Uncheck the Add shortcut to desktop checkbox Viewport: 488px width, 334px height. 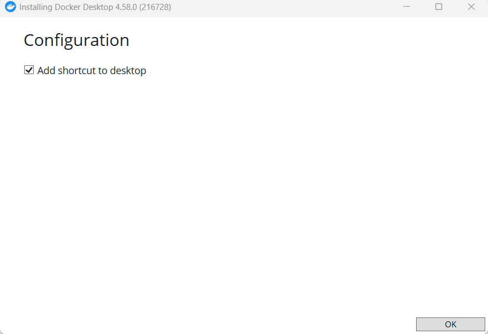pos(29,70)
